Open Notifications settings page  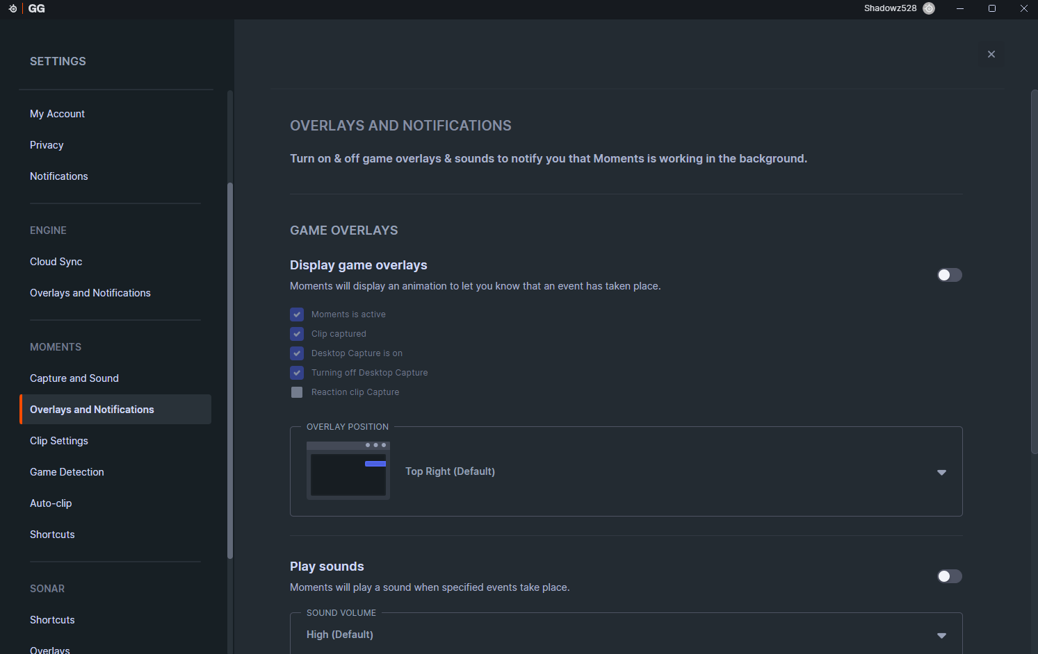pyautogui.click(x=59, y=176)
